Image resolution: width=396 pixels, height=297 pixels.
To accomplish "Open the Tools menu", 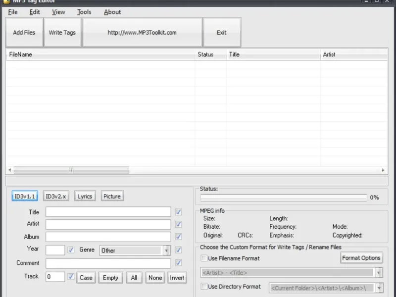I will (x=84, y=12).
